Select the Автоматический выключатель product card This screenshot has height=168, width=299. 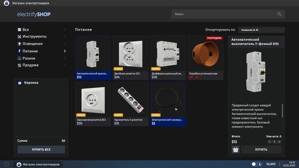tap(93, 58)
